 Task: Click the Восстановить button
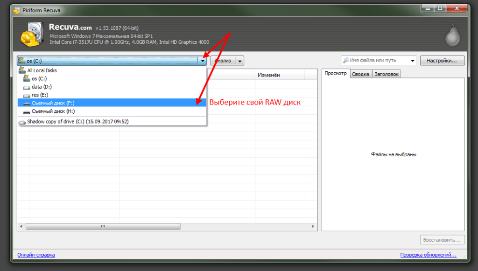[442, 240]
